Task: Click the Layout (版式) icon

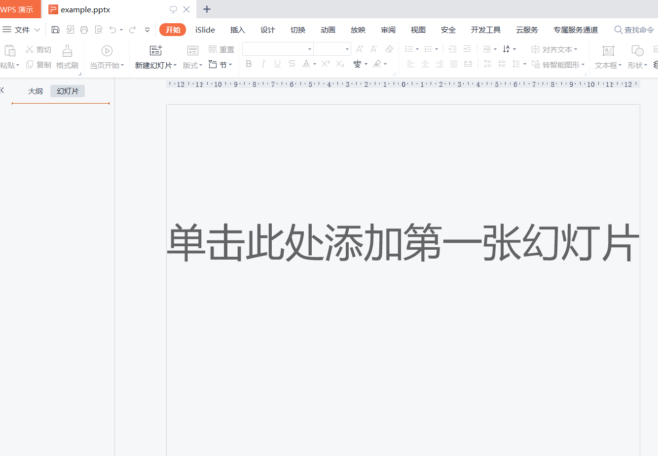Action: coord(193,50)
